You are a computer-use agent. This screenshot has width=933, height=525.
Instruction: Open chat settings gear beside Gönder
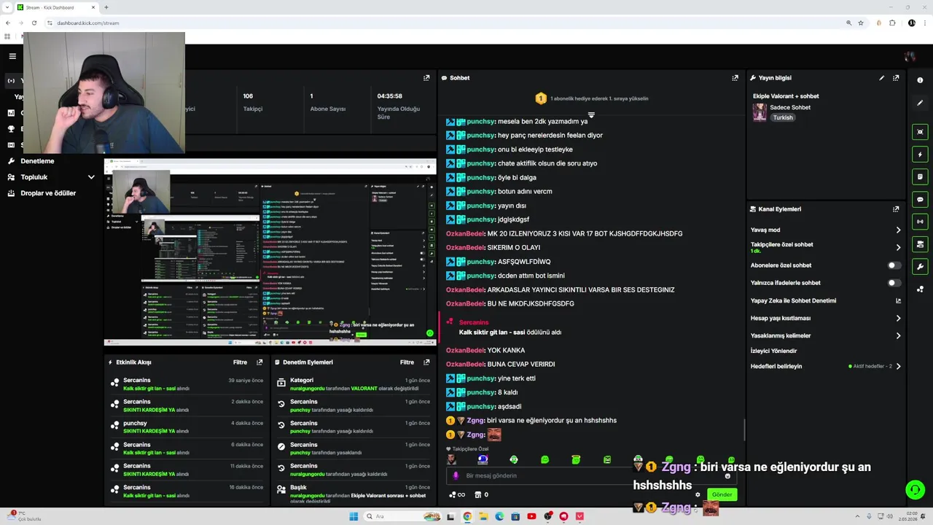698,494
